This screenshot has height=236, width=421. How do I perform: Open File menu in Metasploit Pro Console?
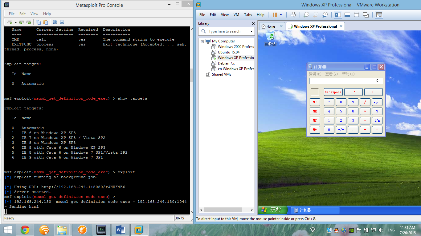pyautogui.click(x=12, y=14)
